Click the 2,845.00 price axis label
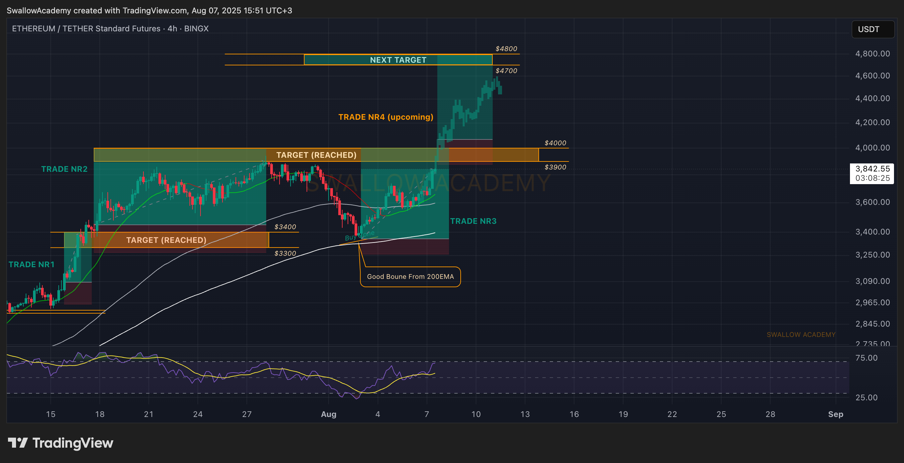This screenshot has width=904, height=463. pyautogui.click(x=872, y=324)
